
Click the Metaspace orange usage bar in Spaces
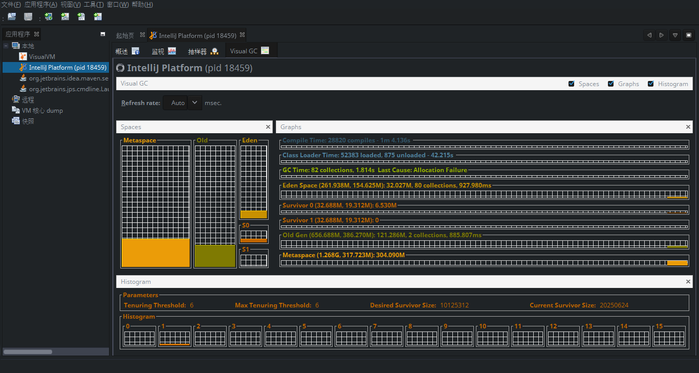tap(156, 253)
